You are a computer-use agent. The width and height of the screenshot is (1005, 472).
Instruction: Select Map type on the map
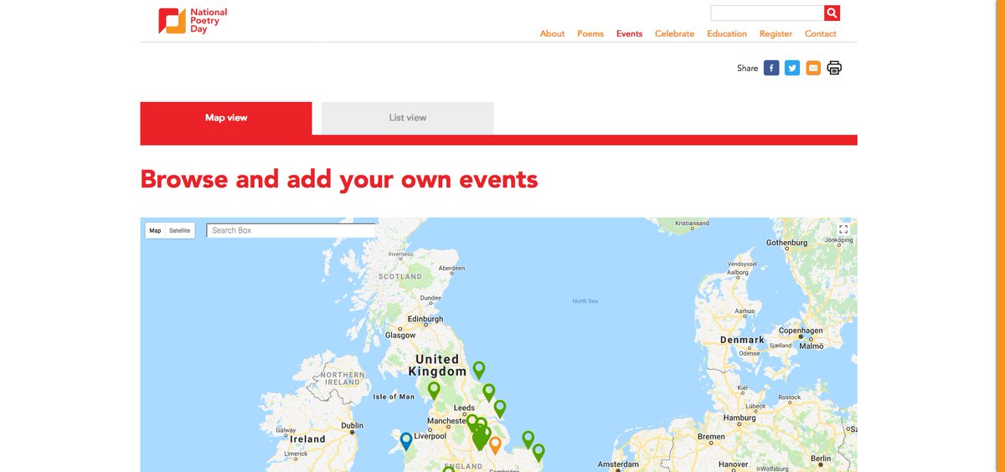pos(155,230)
